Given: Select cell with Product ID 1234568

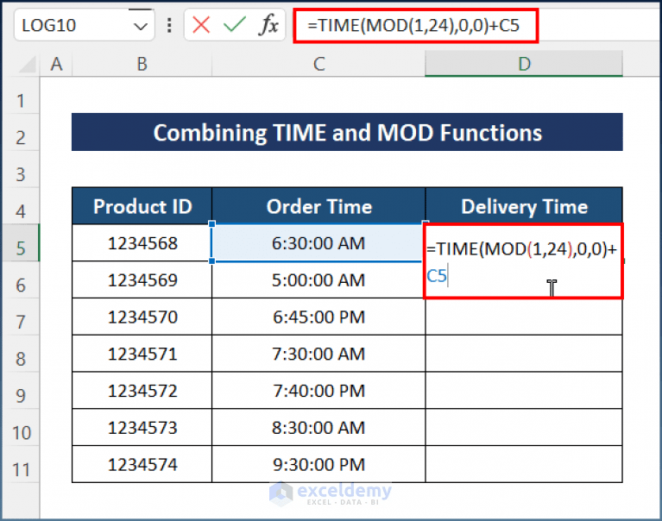Looking at the screenshot, I should point(142,243).
